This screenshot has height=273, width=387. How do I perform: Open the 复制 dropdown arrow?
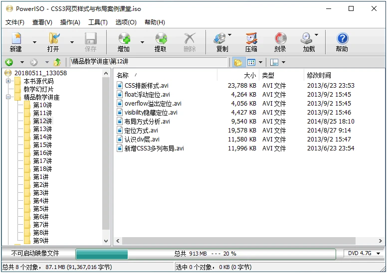(x=230, y=35)
